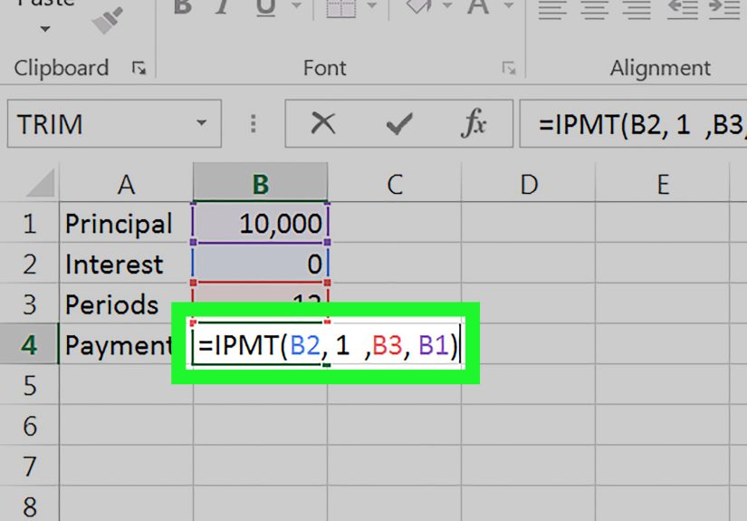Align text right
The width and height of the screenshot is (747, 521).
637,10
